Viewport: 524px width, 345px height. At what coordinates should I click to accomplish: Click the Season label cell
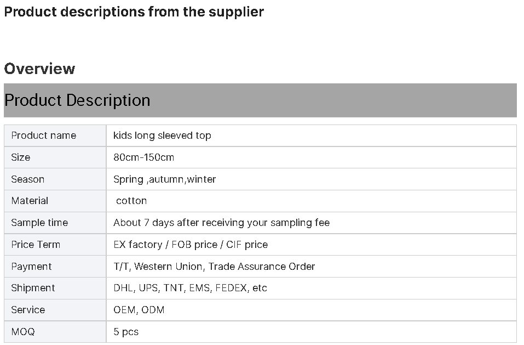(x=55, y=179)
